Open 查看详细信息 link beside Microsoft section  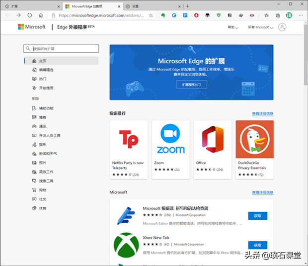click(263, 192)
